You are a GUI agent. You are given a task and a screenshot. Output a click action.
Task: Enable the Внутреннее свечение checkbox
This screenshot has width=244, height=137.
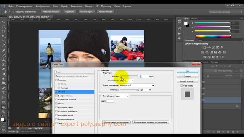pyautogui.click(x=56, y=100)
